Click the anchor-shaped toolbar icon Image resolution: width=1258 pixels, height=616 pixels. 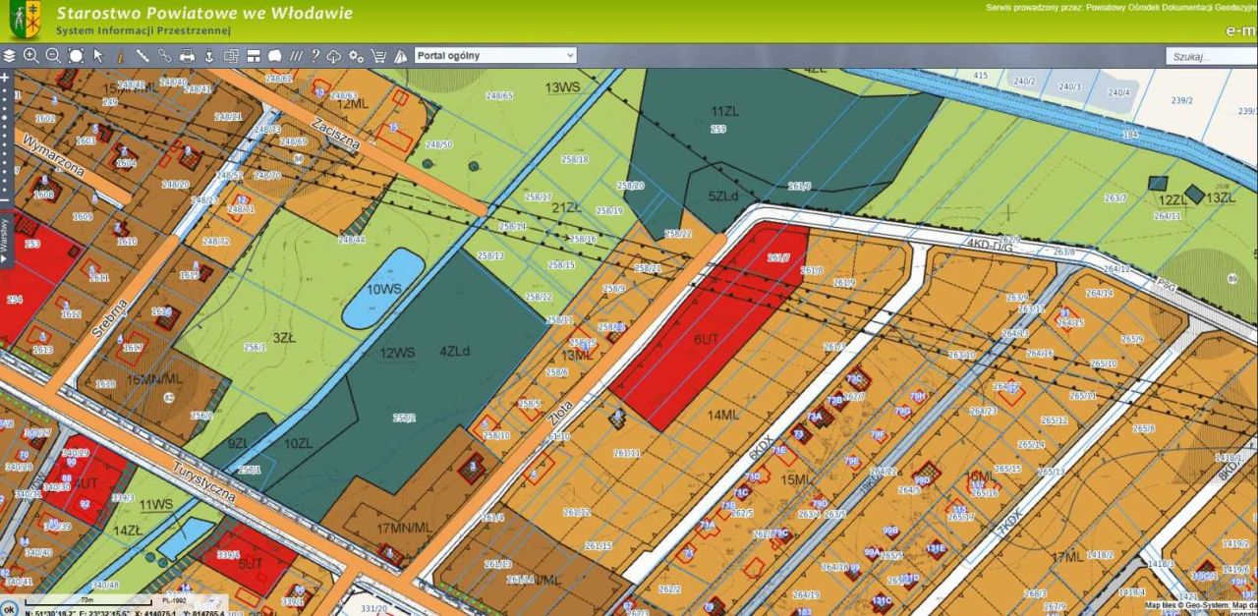tap(208, 56)
